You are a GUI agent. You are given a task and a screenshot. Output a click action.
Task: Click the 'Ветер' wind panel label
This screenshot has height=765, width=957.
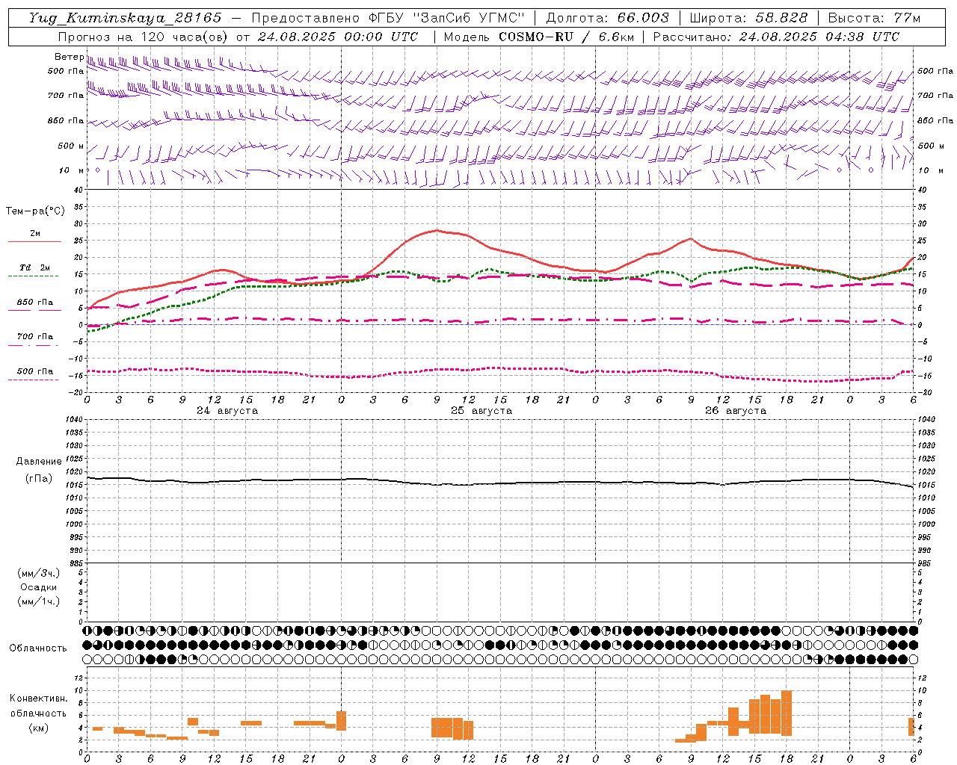pyautogui.click(x=69, y=57)
